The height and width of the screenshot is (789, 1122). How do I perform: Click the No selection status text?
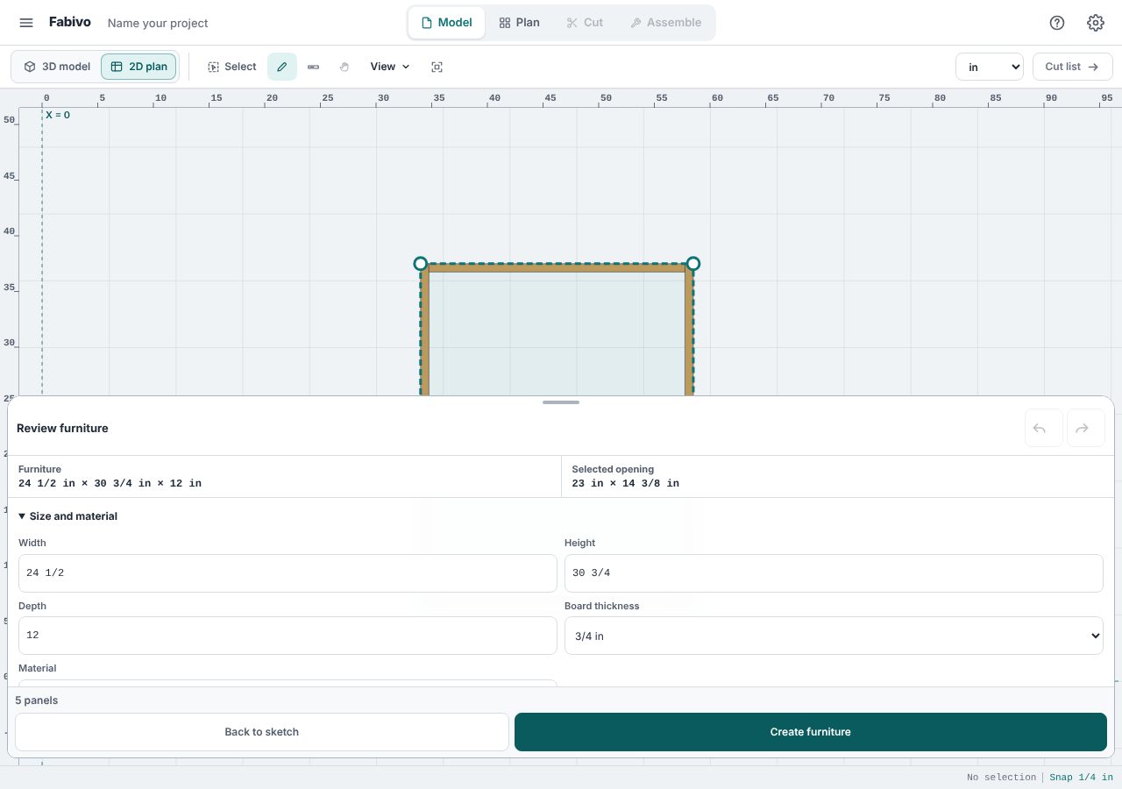click(1001, 778)
